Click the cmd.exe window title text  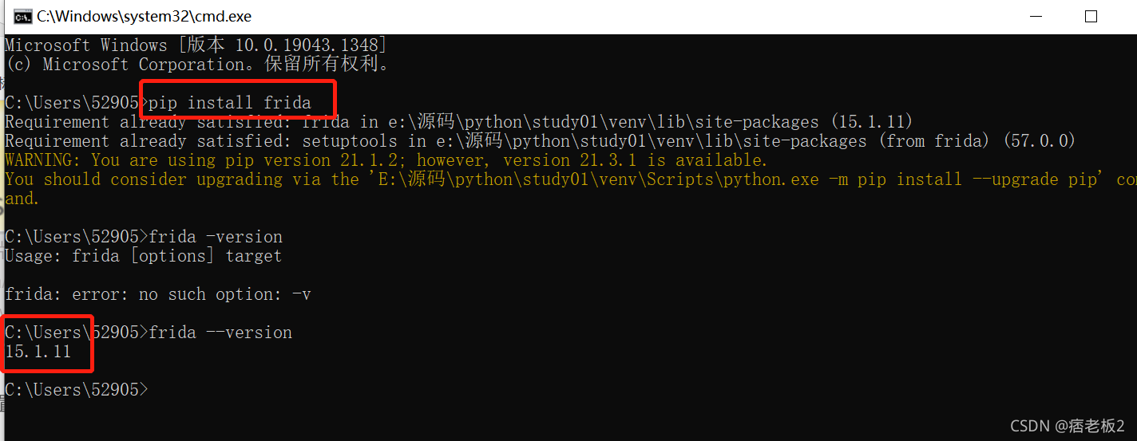tap(144, 16)
